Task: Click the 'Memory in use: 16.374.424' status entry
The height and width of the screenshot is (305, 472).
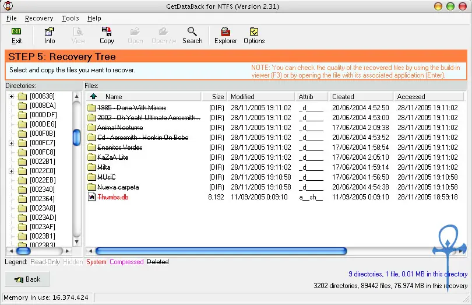Action: (46, 298)
